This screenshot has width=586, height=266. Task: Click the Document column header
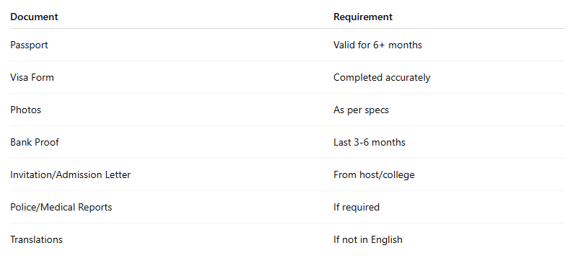point(34,17)
